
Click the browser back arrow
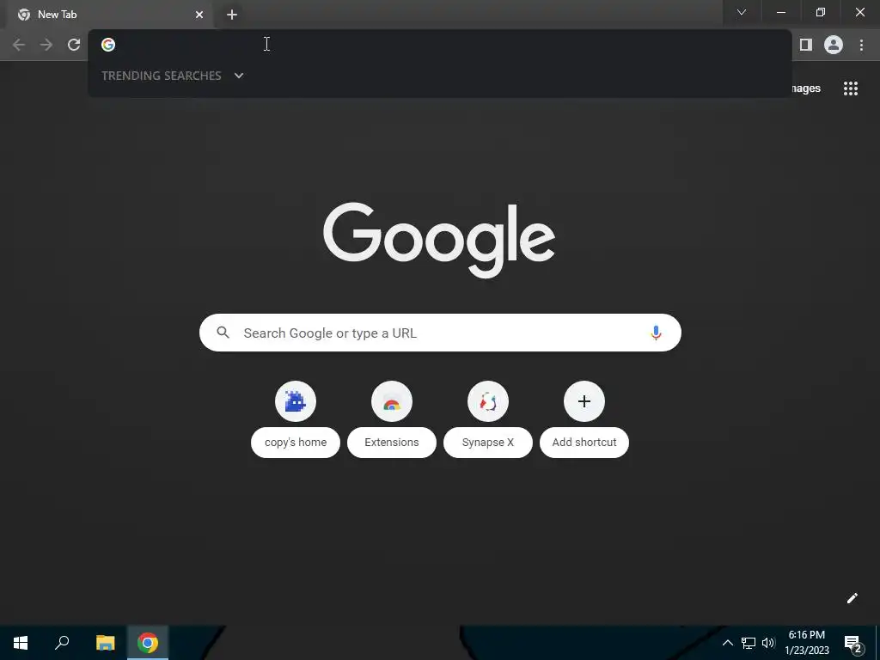click(x=19, y=45)
